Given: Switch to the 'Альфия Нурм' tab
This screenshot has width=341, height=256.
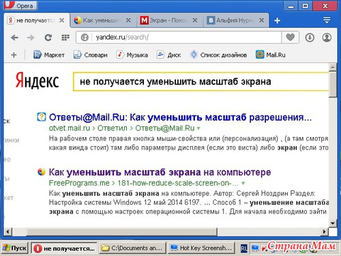Looking at the screenshot, I should pos(237,20).
